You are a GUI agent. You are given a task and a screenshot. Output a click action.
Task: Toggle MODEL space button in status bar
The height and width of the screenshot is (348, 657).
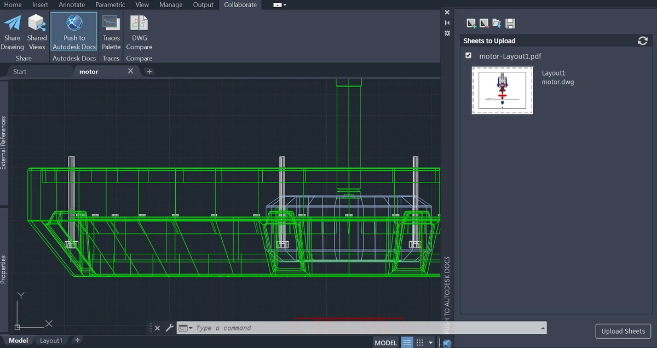click(x=385, y=343)
